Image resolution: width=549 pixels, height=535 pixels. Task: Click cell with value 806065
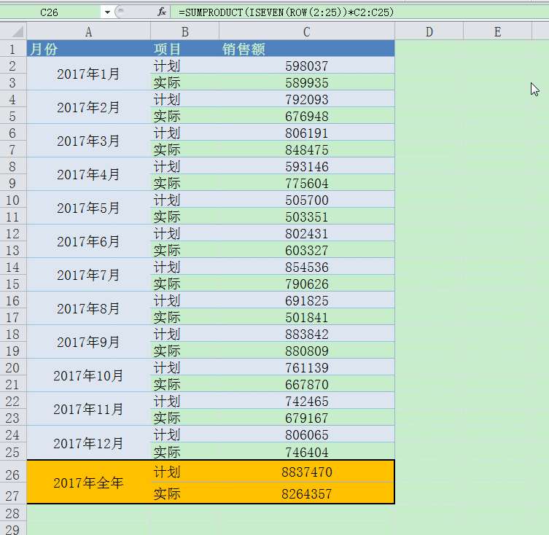[307, 434]
